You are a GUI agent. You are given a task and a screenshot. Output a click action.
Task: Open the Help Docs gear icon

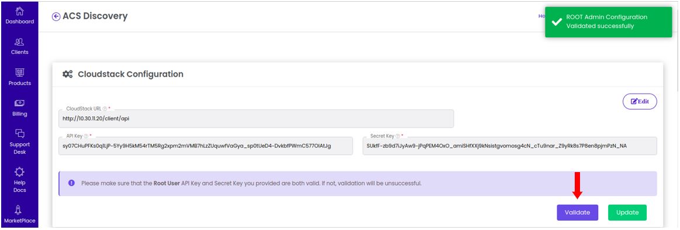(19, 172)
